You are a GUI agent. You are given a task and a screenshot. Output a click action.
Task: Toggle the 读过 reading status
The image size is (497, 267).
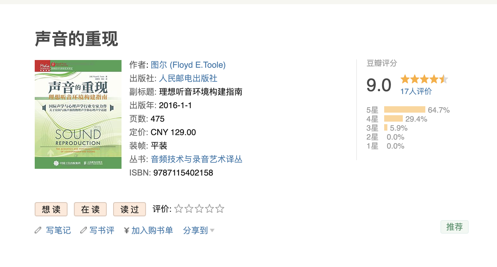click(129, 209)
